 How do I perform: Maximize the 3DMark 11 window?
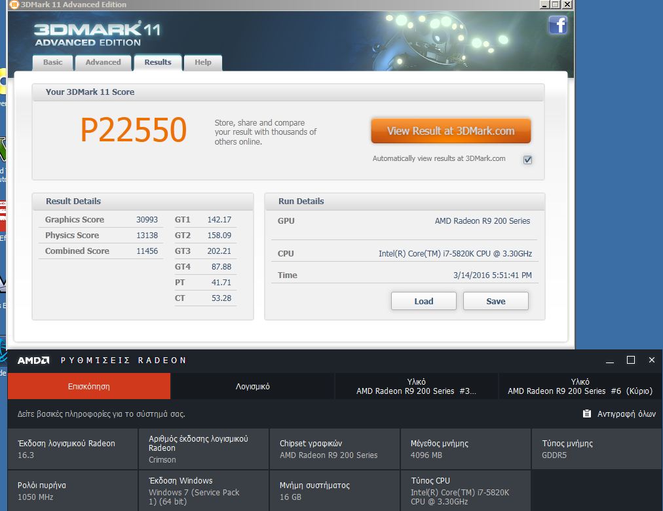point(556,5)
